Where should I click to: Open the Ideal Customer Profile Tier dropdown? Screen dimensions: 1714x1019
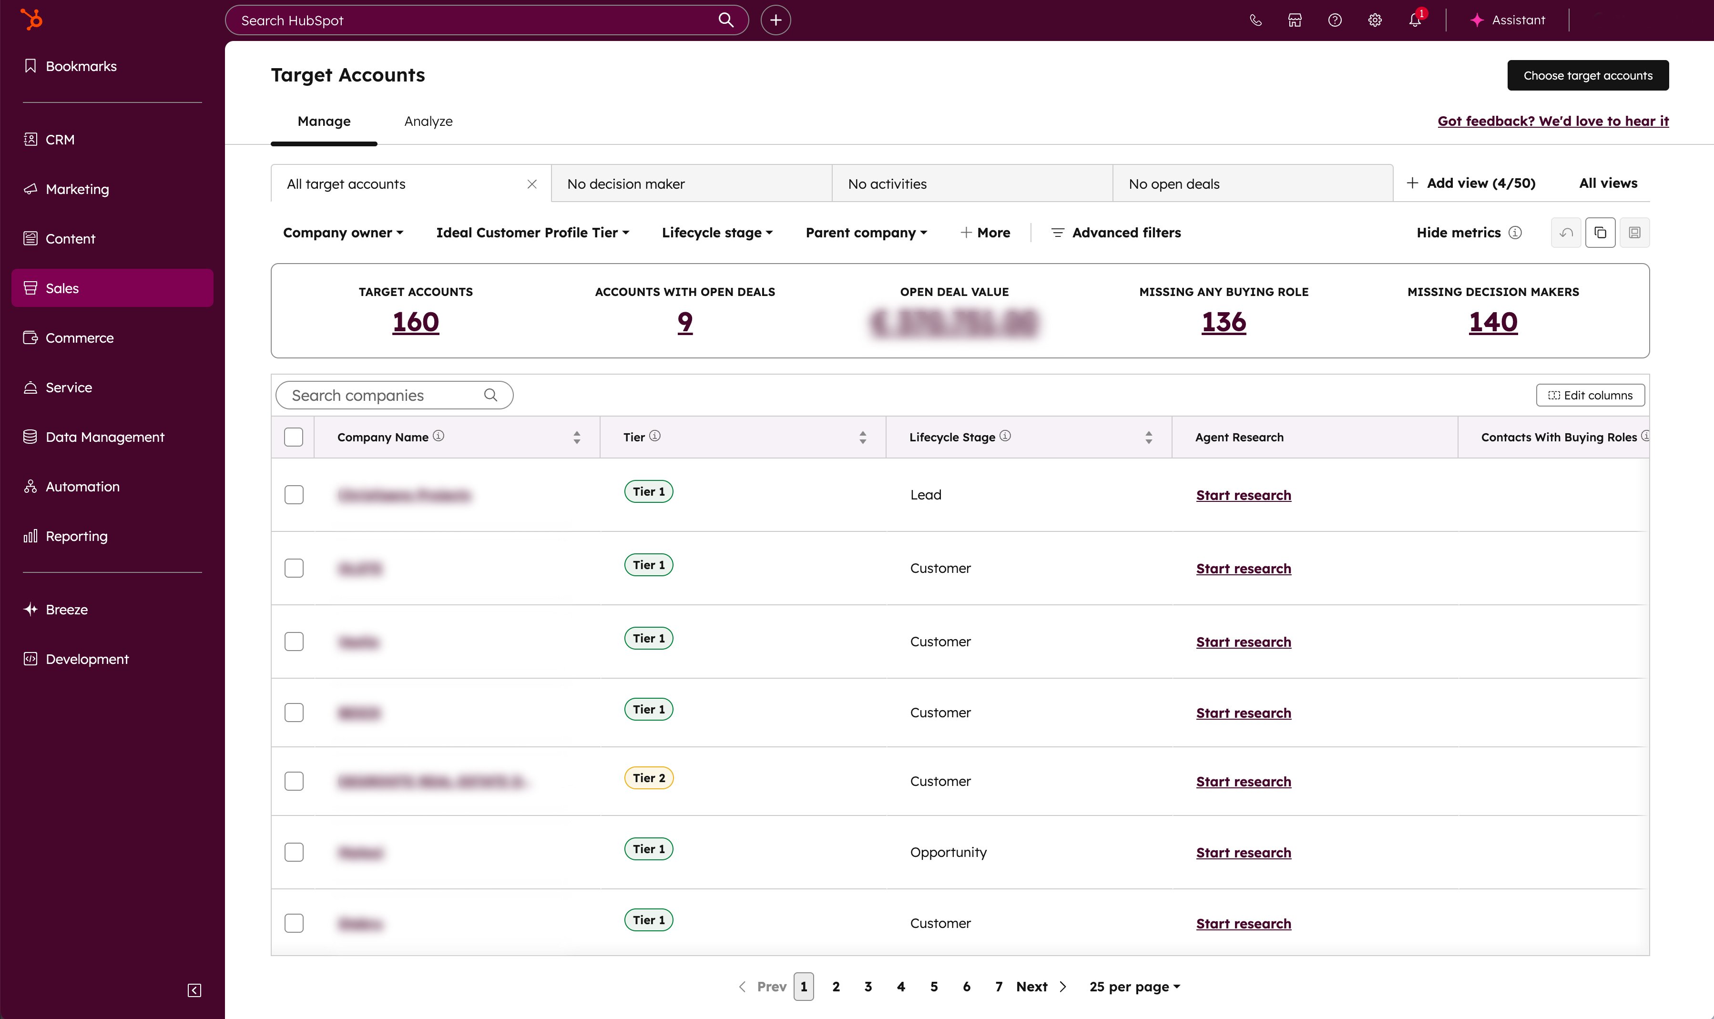[x=531, y=232]
